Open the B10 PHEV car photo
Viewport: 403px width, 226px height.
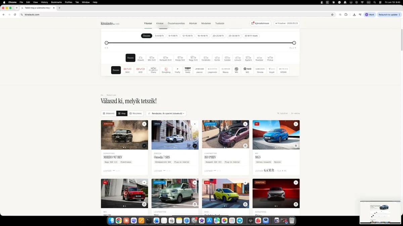pos(226,135)
